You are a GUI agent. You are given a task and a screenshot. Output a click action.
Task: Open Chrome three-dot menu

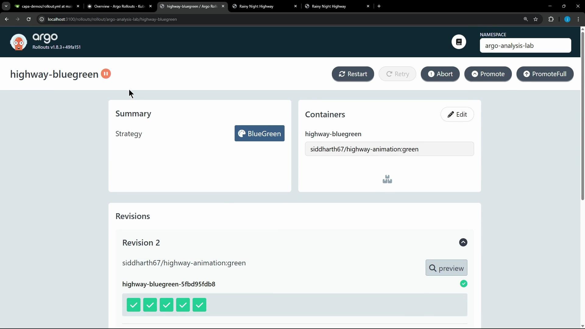click(578, 19)
